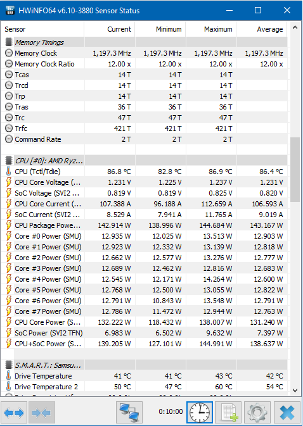Select the CPU+SoC Power (S... row label

coord(48,344)
